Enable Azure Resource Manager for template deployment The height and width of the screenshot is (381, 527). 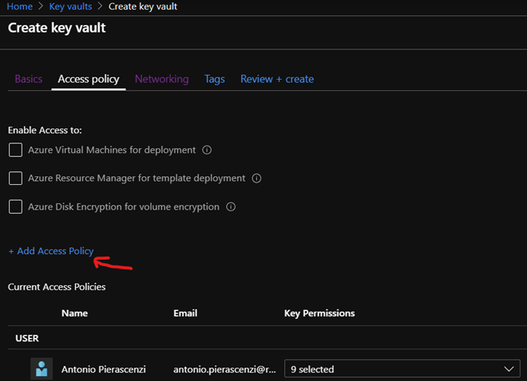(15, 178)
